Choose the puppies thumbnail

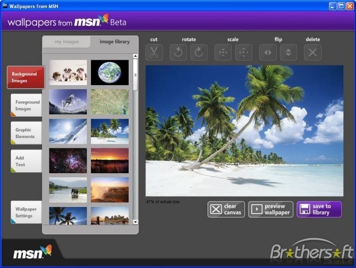(x=68, y=72)
